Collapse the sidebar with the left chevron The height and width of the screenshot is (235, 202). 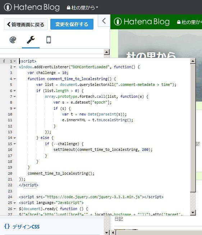(x=104, y=21)
